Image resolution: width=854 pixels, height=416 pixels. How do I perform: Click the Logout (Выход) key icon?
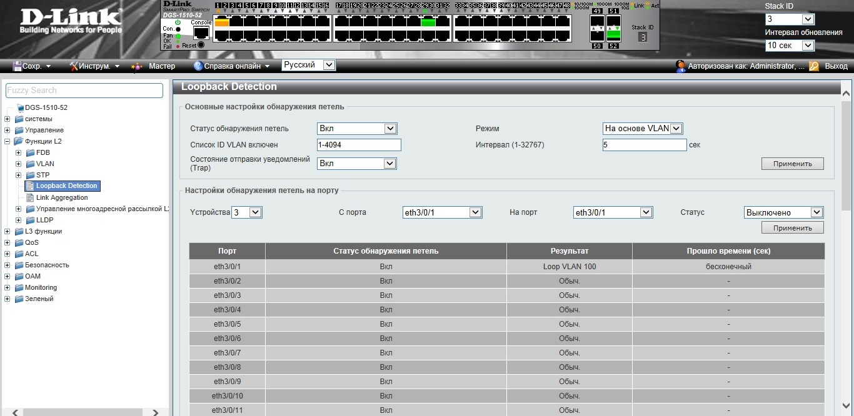814,66
